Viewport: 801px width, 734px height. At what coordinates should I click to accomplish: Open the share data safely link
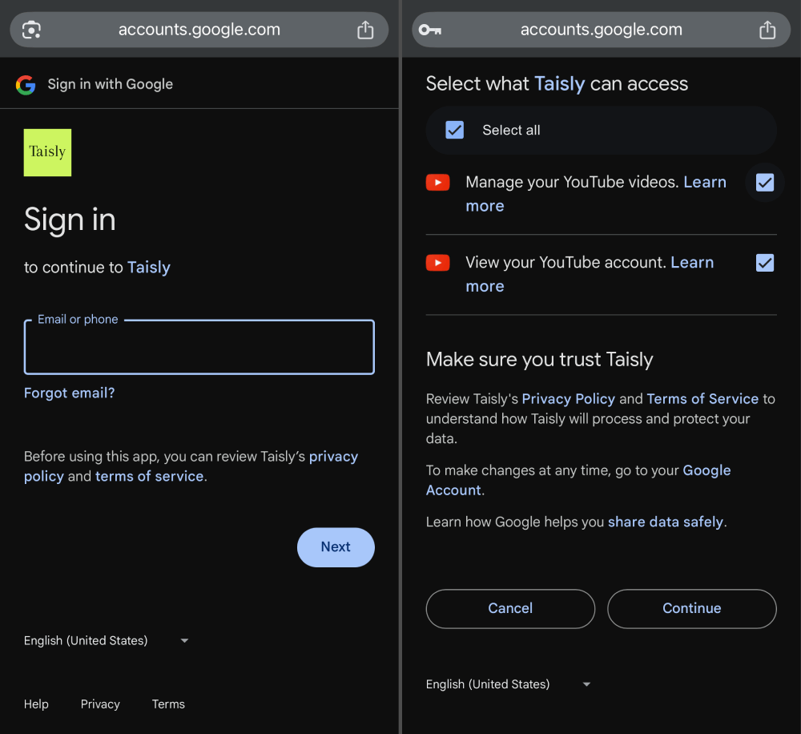pyautogui.click(x=665, y=522)
